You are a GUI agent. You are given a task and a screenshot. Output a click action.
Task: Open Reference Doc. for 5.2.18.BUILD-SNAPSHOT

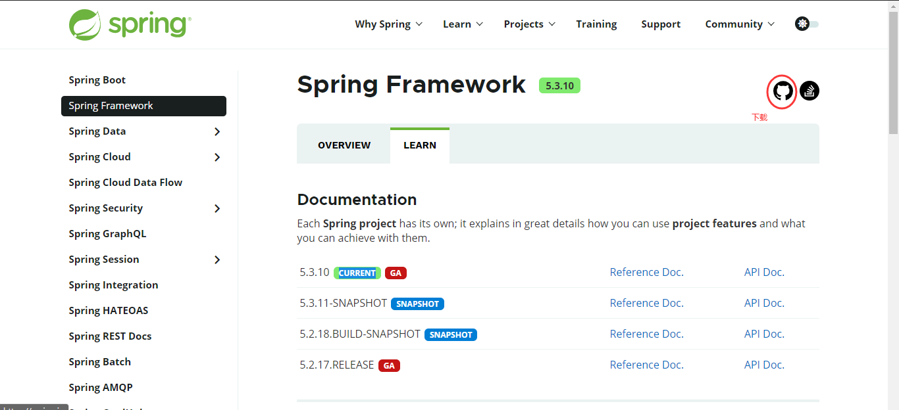pyautogui.click(x=647, y=334)
